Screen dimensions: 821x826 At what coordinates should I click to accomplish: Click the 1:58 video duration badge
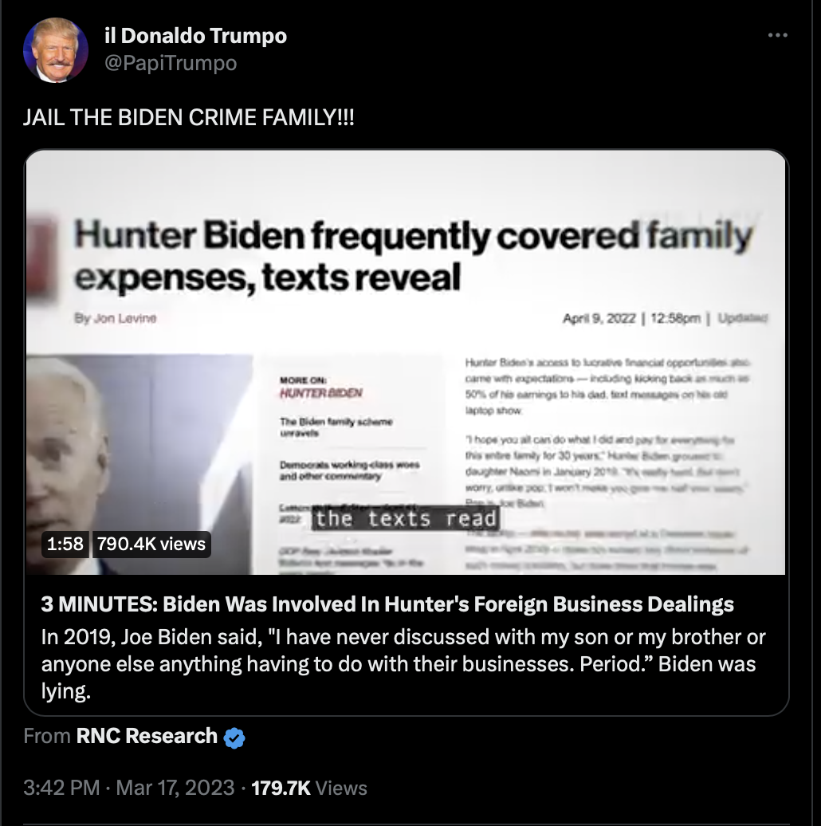coord(65,544)
